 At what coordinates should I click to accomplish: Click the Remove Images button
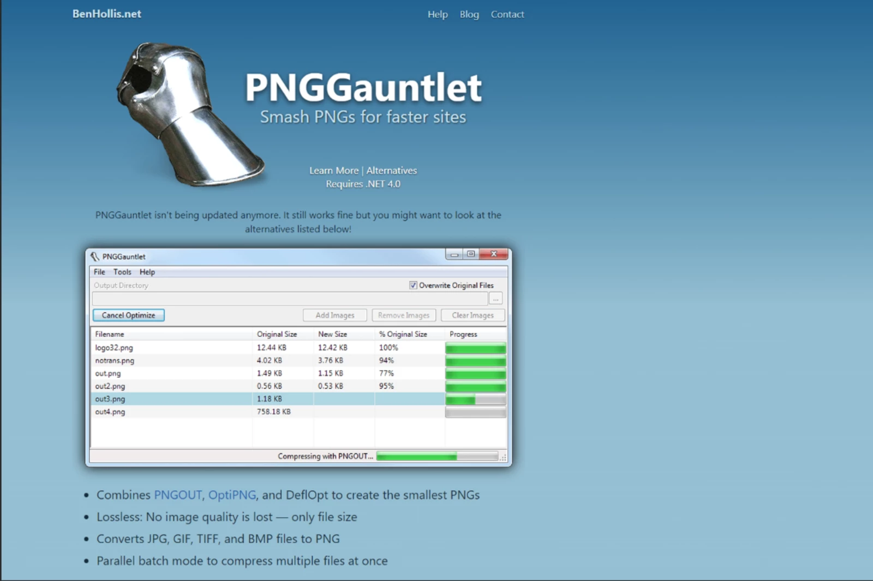(404, 315)
